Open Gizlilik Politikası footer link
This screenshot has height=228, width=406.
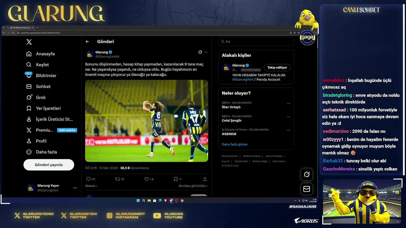252,156
